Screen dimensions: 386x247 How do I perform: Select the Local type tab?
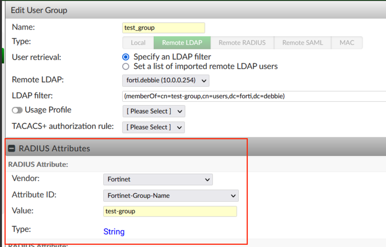138,43
